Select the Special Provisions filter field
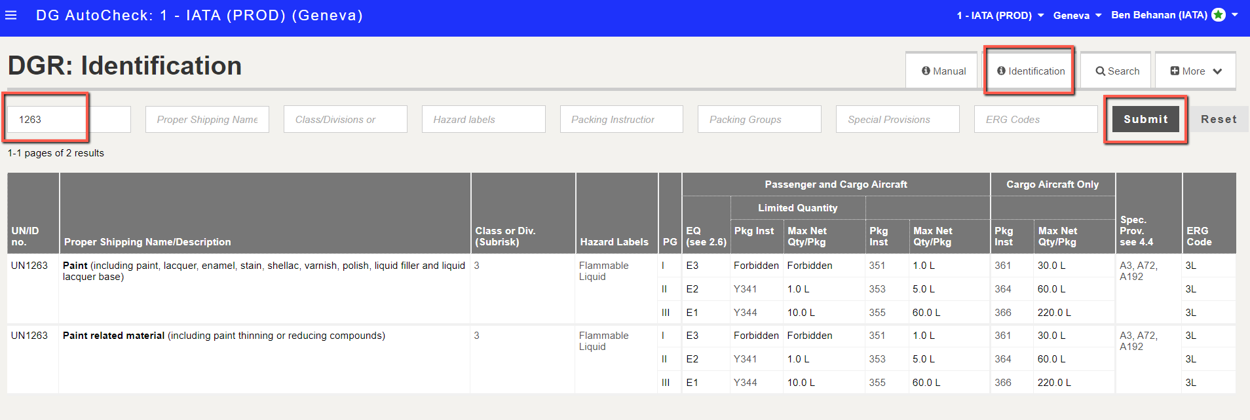This screenshot has height=420, width=1250. click(x=898, y=119)
